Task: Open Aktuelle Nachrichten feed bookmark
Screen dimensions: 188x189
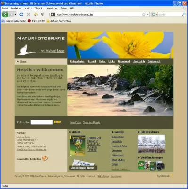Action: pos(58,21)
